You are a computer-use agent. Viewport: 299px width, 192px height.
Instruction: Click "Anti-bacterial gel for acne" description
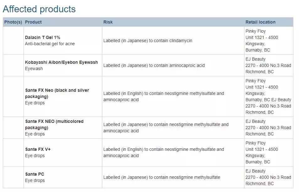50,44
